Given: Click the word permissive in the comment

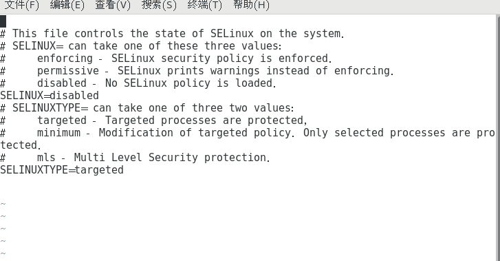Looking at the screenshot, I should tap(68, 71).
